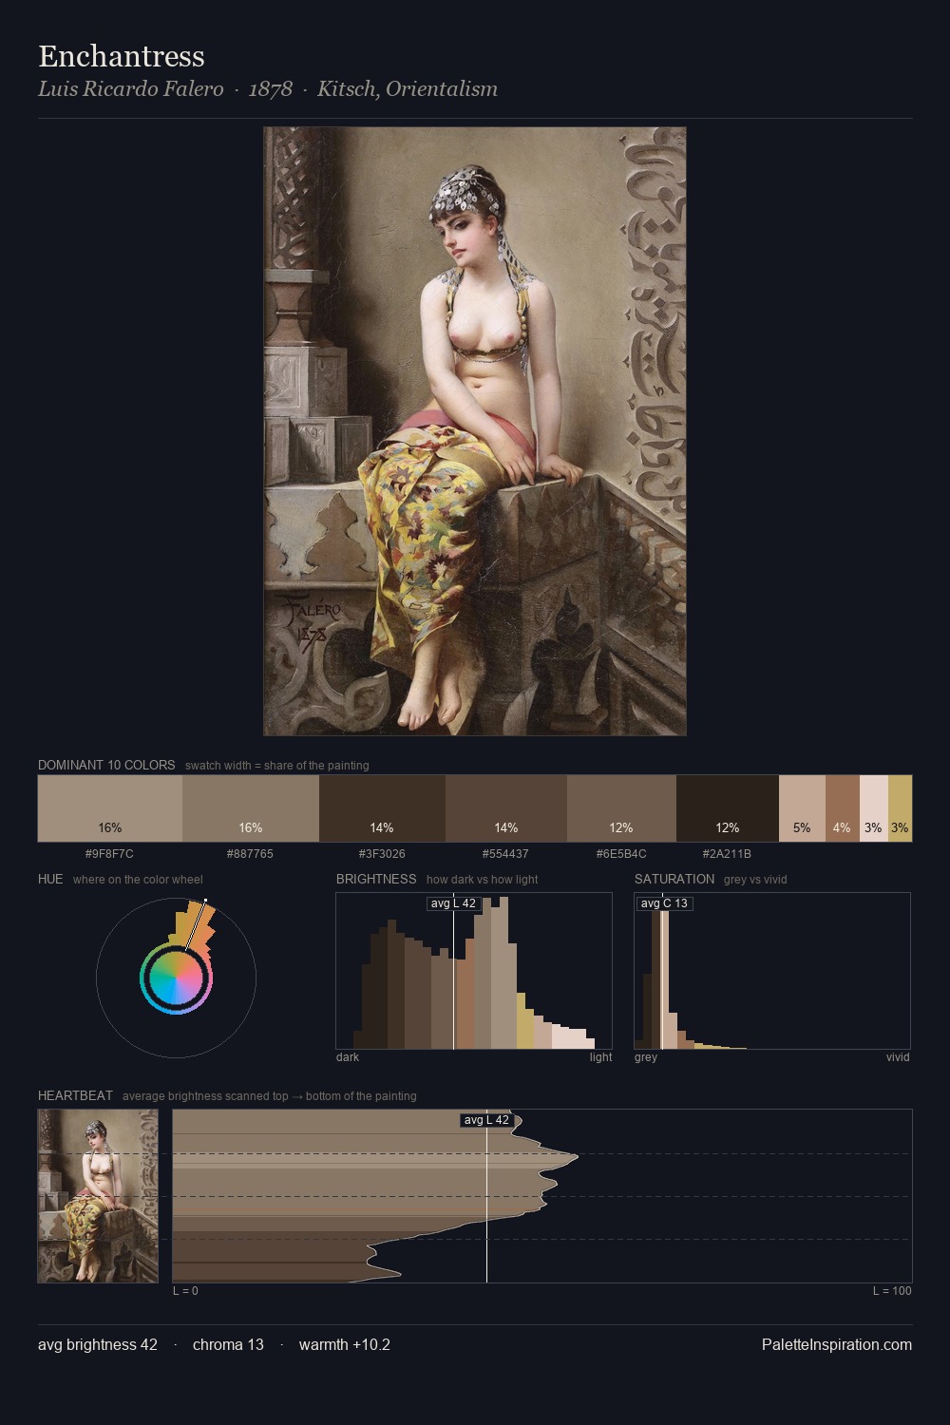Click the 'avg L 42' label in brightness chart

coord(453,903)
